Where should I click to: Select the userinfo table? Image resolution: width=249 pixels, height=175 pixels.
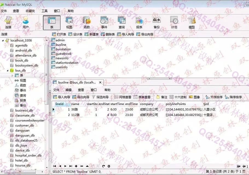[x=59, y=67]
